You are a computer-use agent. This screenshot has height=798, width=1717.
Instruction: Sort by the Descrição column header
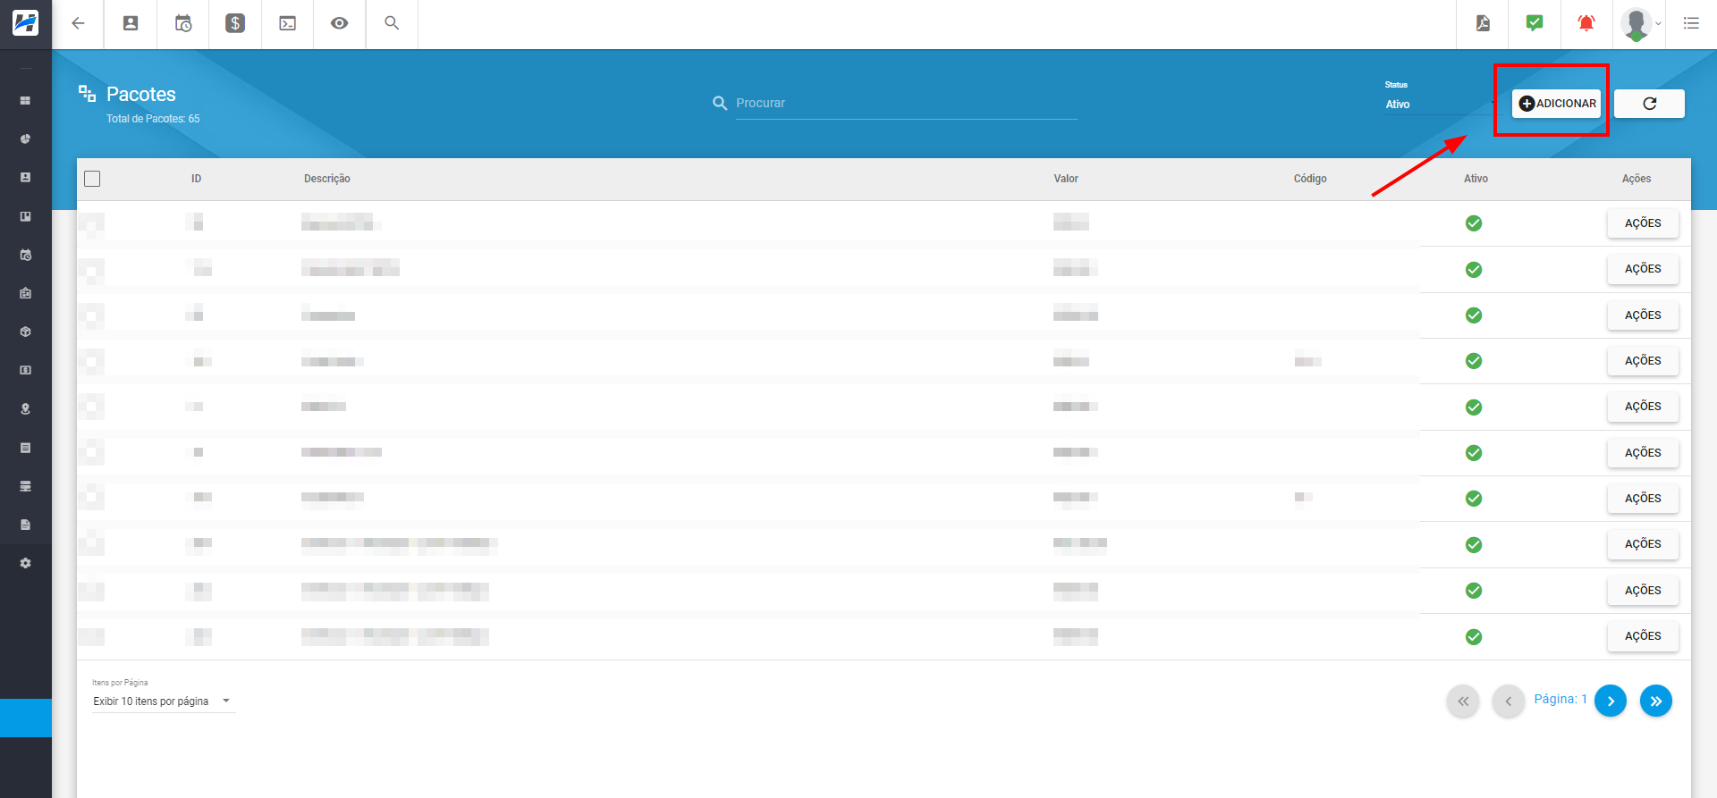click(327, 179)
